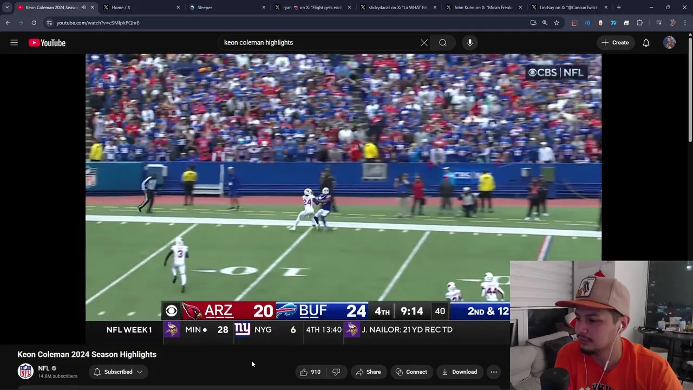Screen dimensions: 693x390
Task: Go back with the browser back arrow
Action: [x=8, y=23]
